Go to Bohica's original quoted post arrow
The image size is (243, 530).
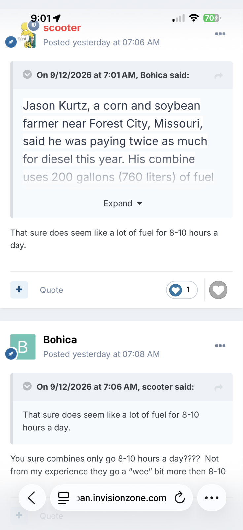[x=218, y=76]
